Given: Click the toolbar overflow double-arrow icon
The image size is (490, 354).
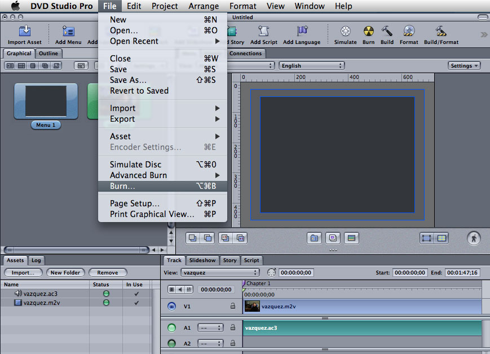Looking at the screenshot, I should coord(484,34).
